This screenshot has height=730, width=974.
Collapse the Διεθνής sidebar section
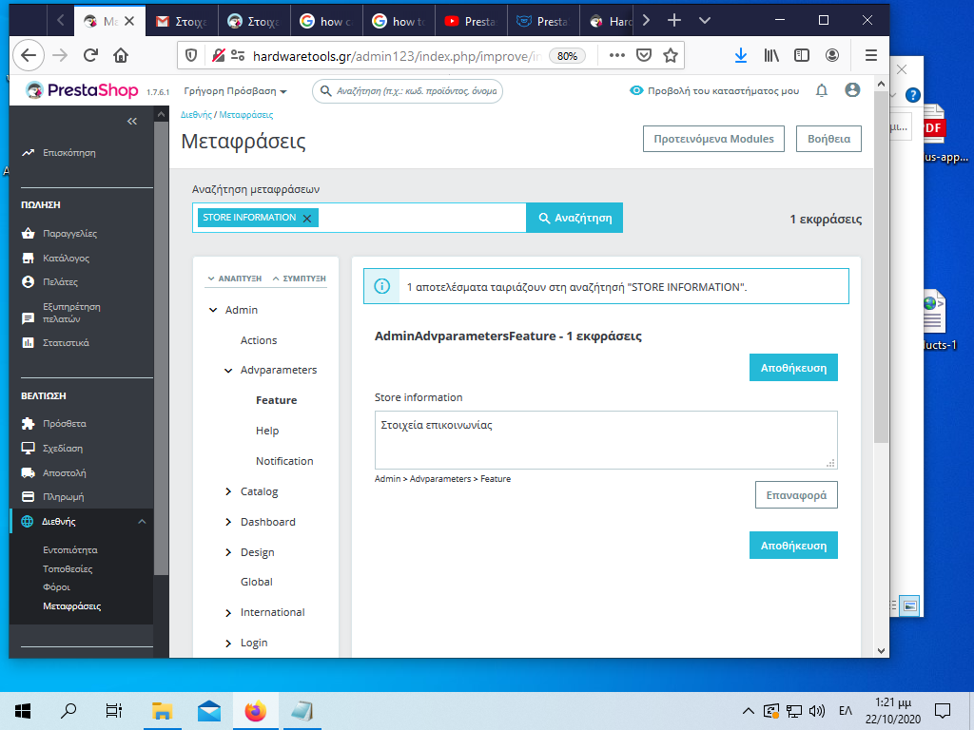[x=142, y=522]
